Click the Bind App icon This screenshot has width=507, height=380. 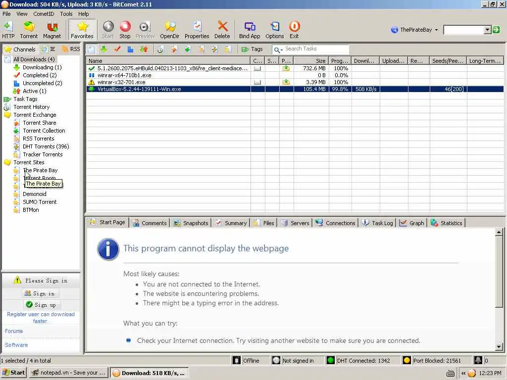click(x=250, y=30)
